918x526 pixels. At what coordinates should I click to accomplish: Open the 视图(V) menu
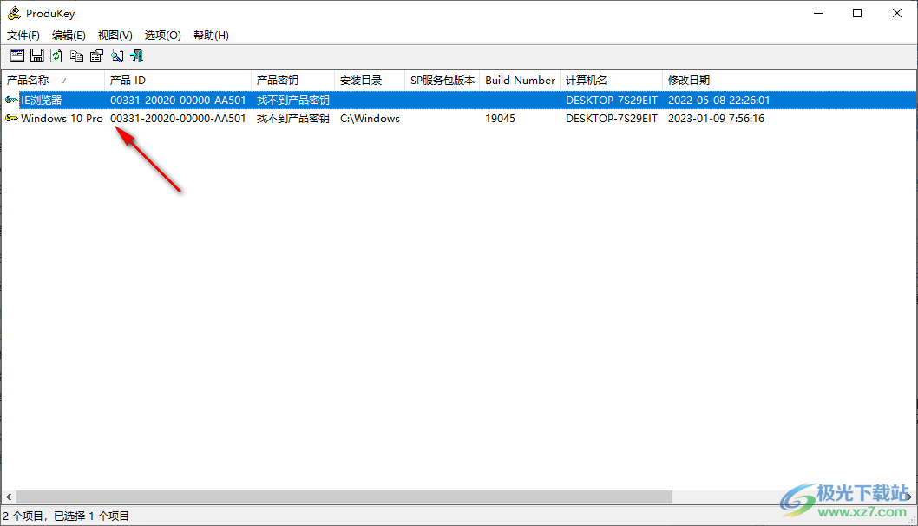(115, 35)
